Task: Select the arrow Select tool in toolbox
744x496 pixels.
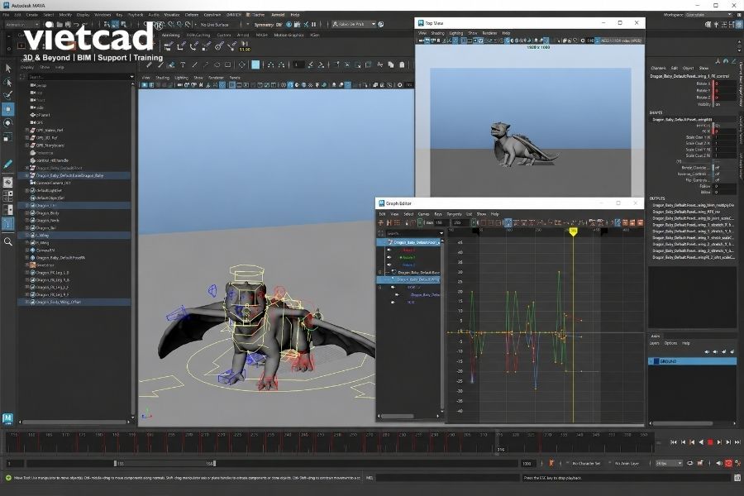Action: pos(8,69)
